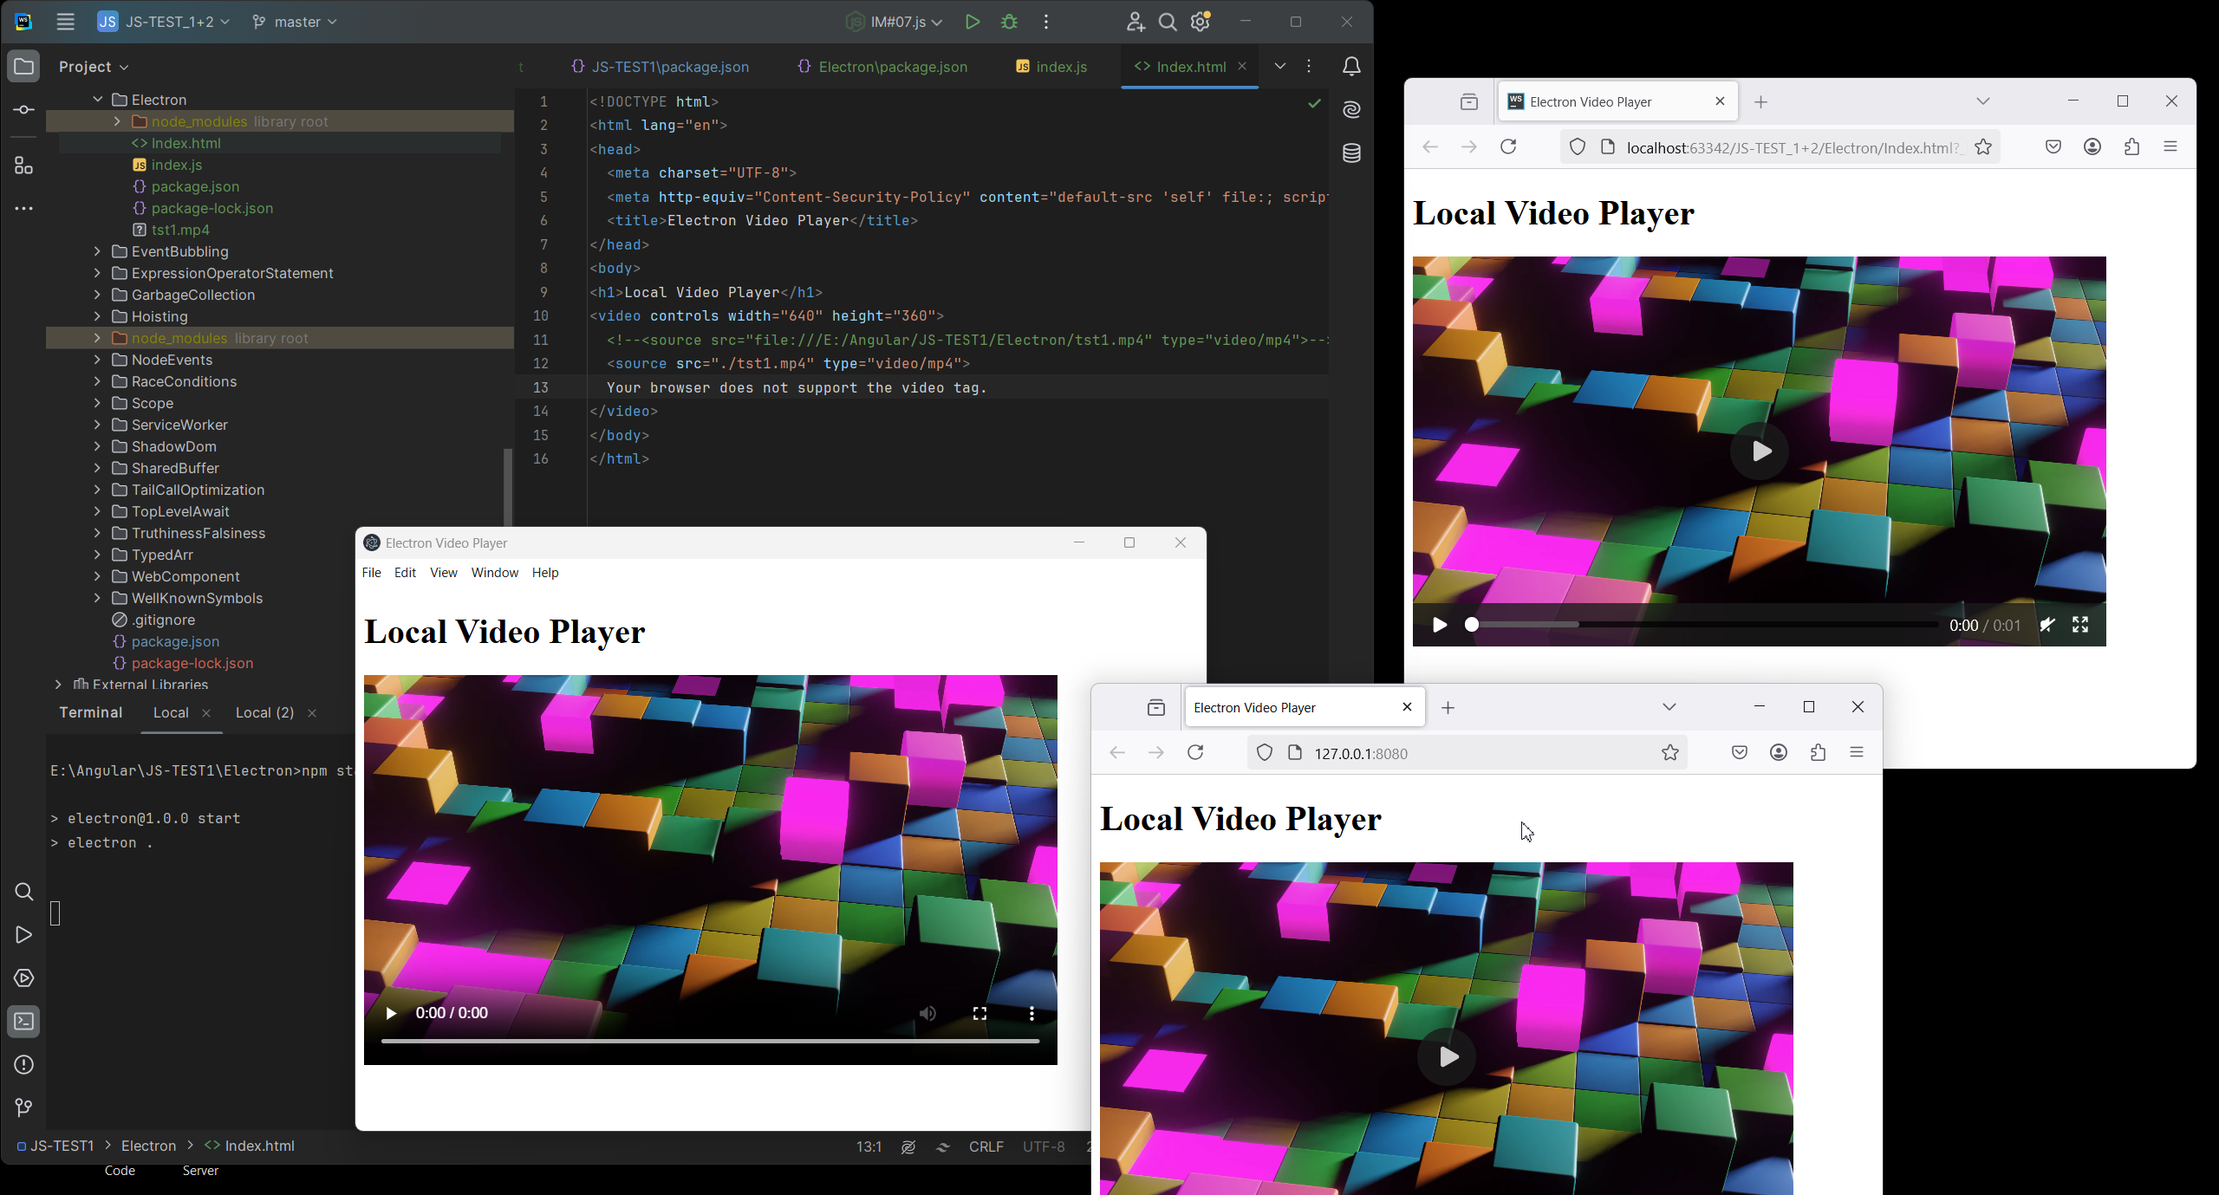The width and height of the screenshot is (2219, 1195).
Task: Expand the EventBubbling folder
Action: point(97,251)
